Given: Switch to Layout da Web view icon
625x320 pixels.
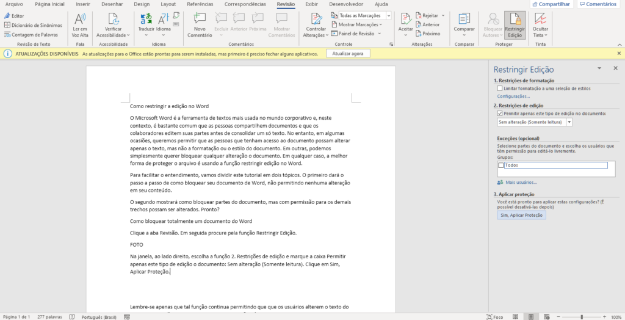Looking at the screenshot, I should pyautogui.click(x=546, y=317).
